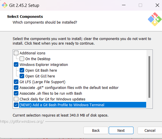Go to the previous step with Back

pyautogui.click(x=96, y=130)
